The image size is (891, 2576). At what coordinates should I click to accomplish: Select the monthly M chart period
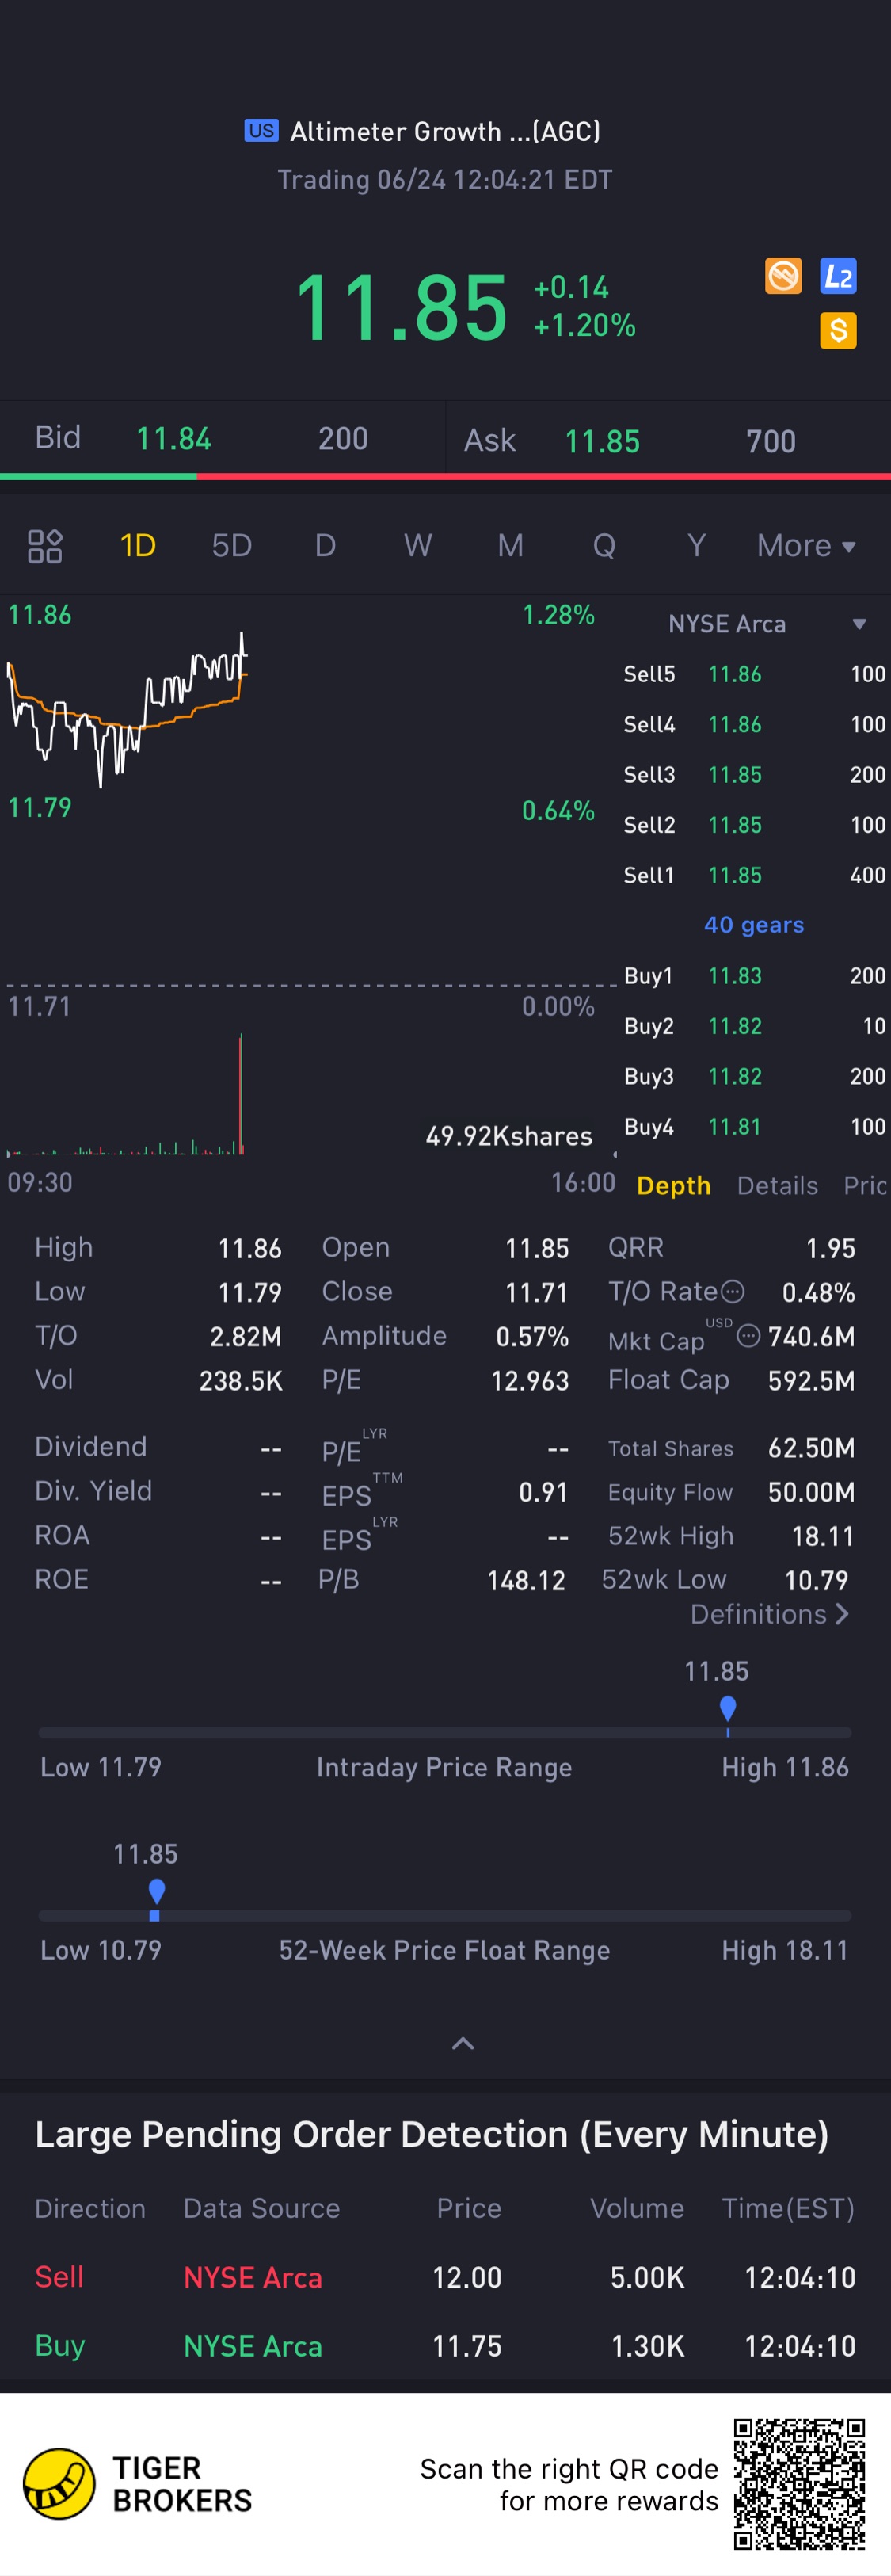(x=510, y=546)
